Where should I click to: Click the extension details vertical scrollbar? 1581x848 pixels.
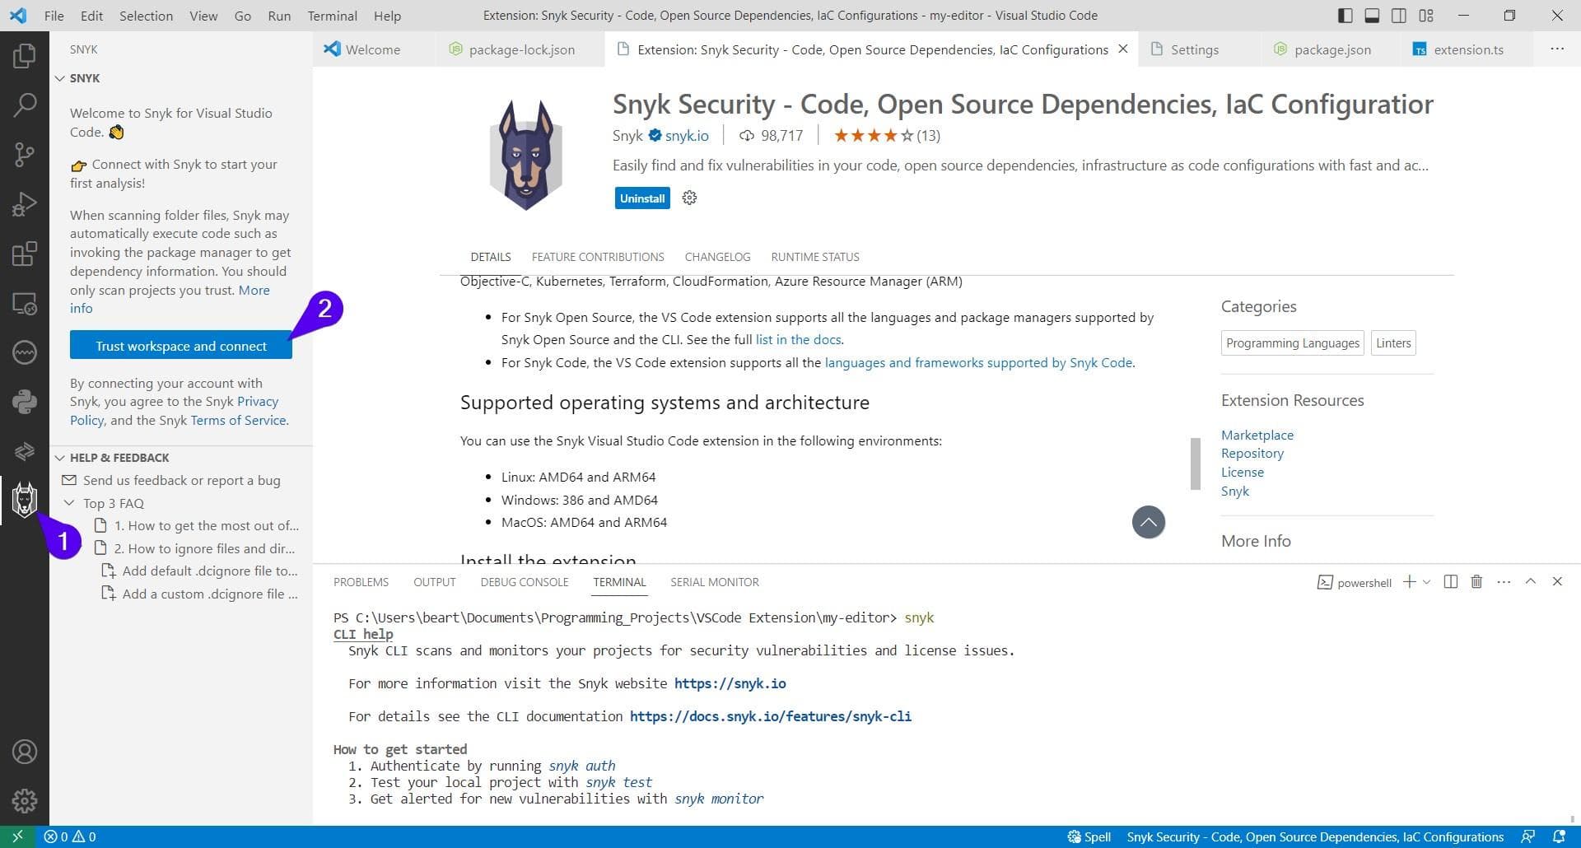click(1196, 464)
